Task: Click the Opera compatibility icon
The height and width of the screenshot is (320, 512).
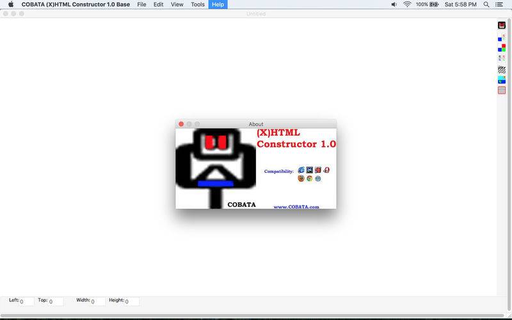Action: pos(326,170)
